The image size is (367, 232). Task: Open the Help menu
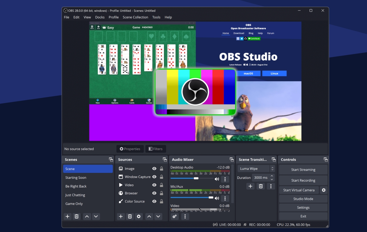pyautogui.click(x=168, y=17)
